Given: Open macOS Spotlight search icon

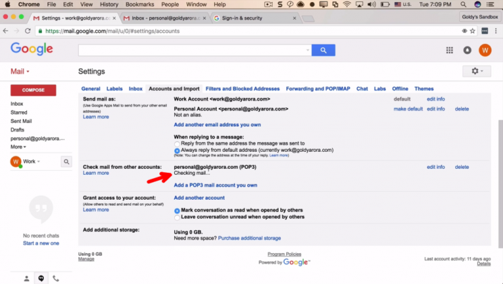Looking at the screenshot, I should [463, 5].
